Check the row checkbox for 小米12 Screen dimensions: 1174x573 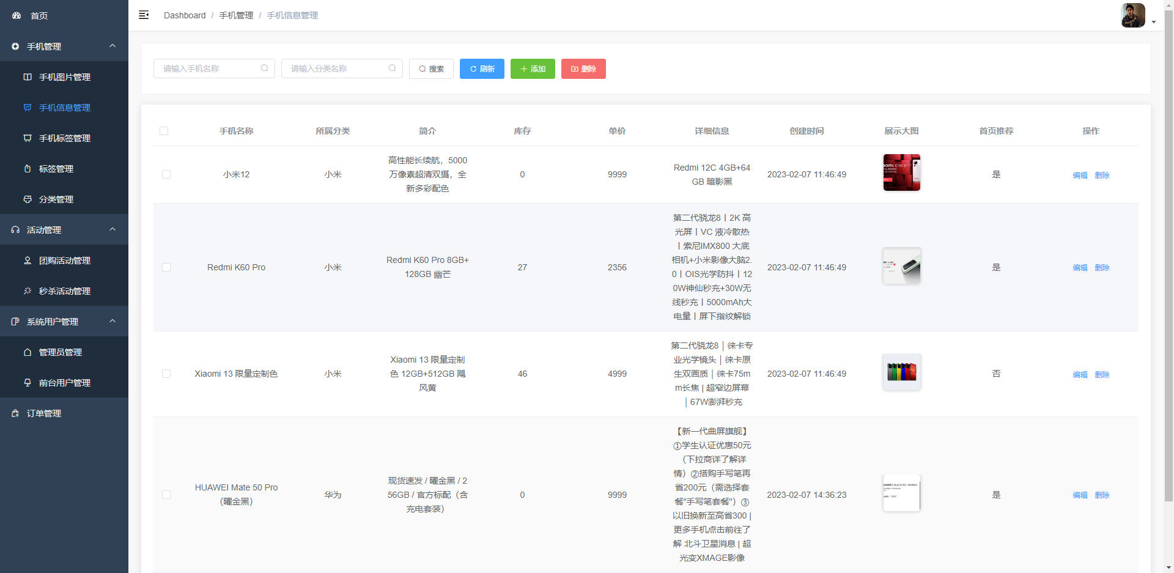[x=166, y=174]
